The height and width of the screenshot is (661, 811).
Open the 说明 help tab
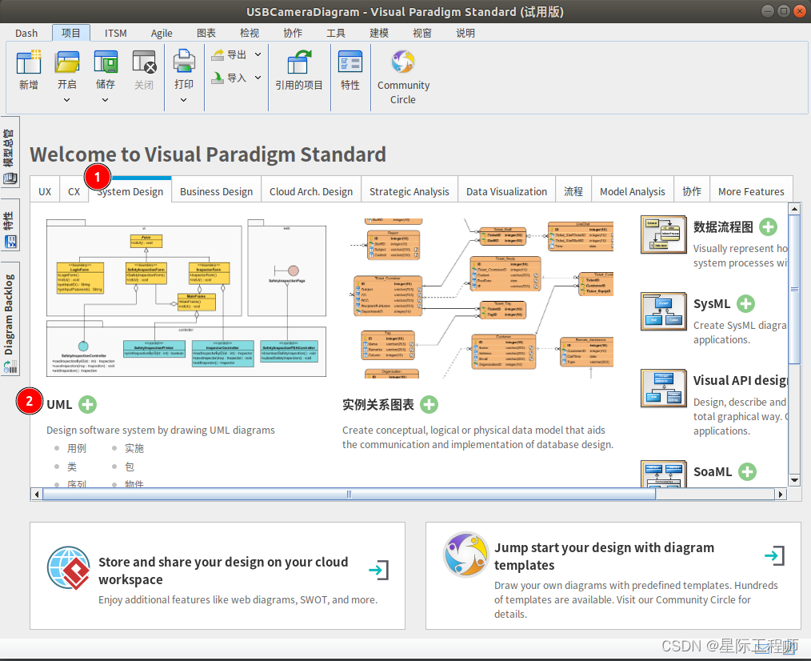(465, 33)
